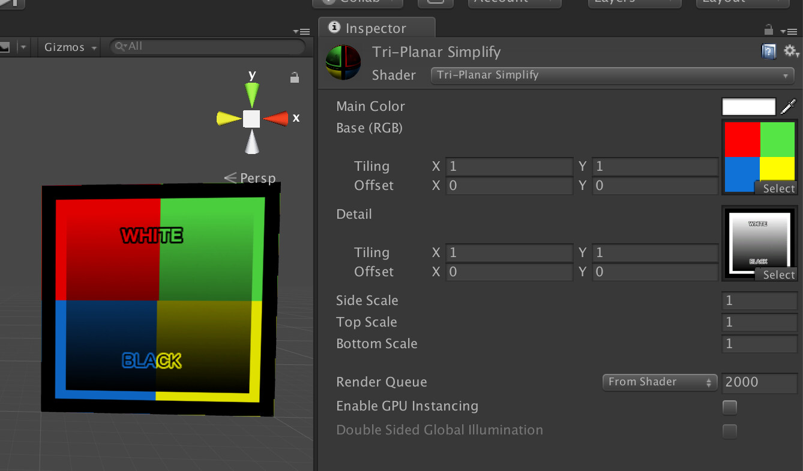This screenshot has height=471, width=803.
Task: Open the shader reference documentation icon
Action: tap(769, 52)
